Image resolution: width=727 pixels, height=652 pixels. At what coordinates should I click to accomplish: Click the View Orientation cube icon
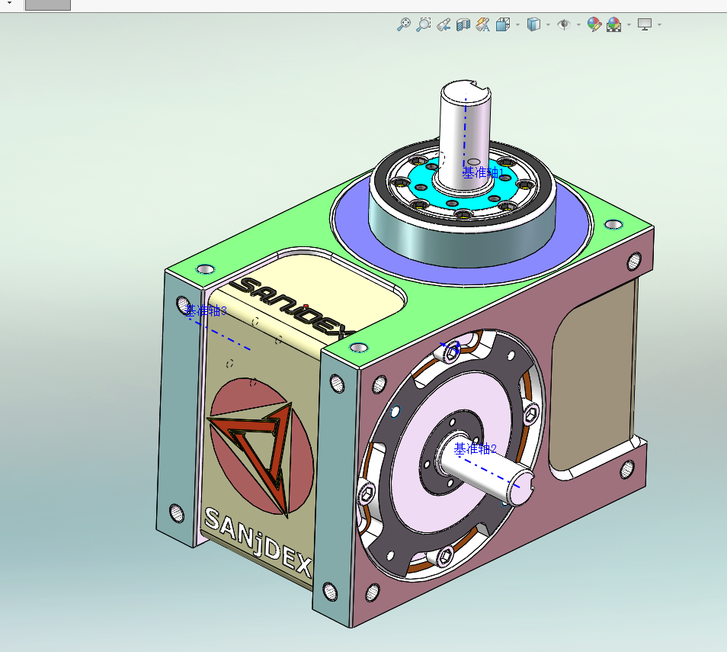pos(503,24)
